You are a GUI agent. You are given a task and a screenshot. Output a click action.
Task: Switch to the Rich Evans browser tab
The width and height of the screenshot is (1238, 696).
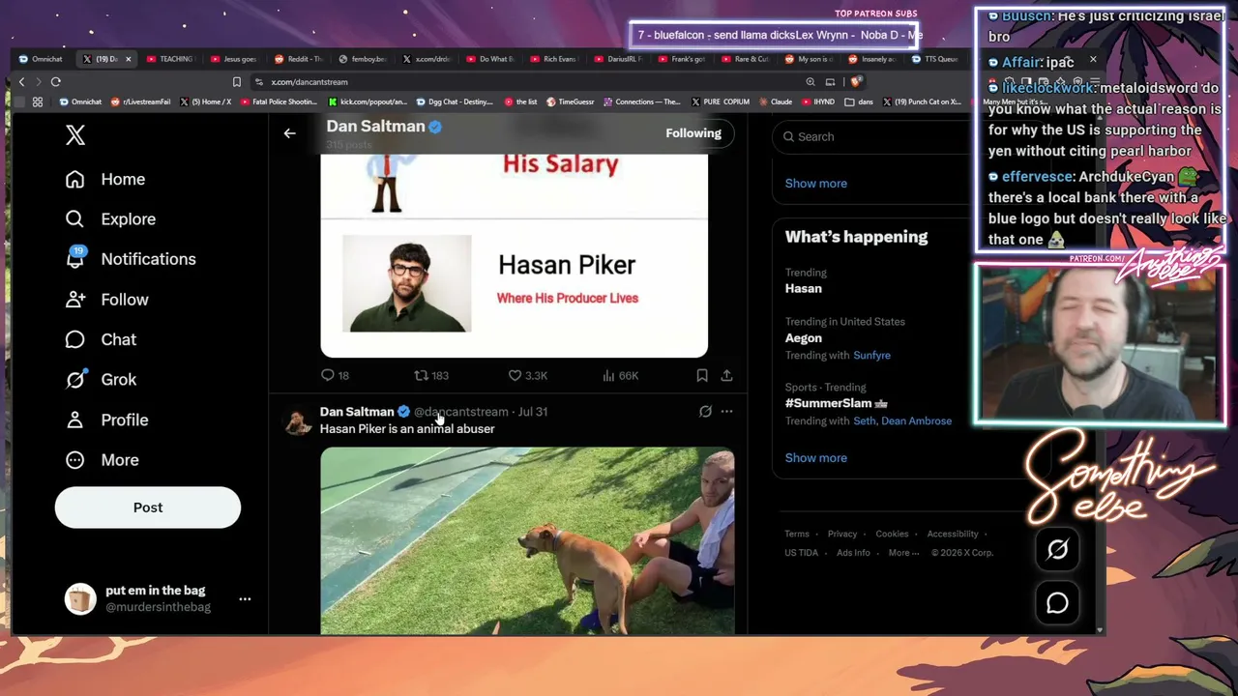tap(553, 59)
